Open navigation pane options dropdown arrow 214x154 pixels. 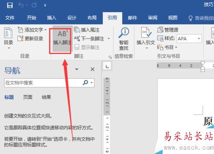coord(77,69)
